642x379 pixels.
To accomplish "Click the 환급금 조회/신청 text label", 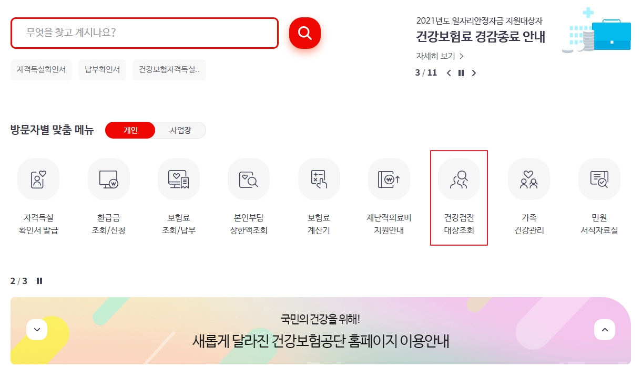I will point(108,224).
